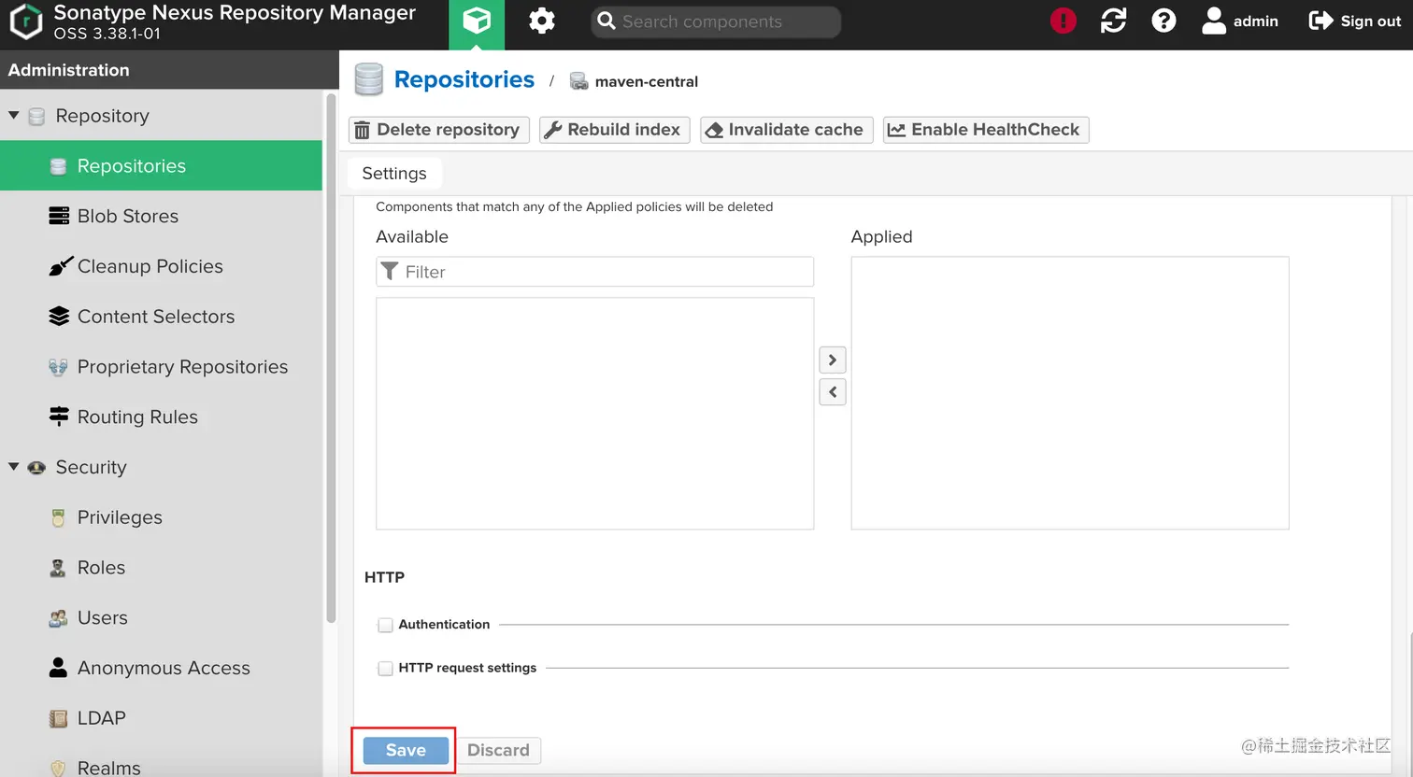Click the Applied policies list box

(1070, 393)
